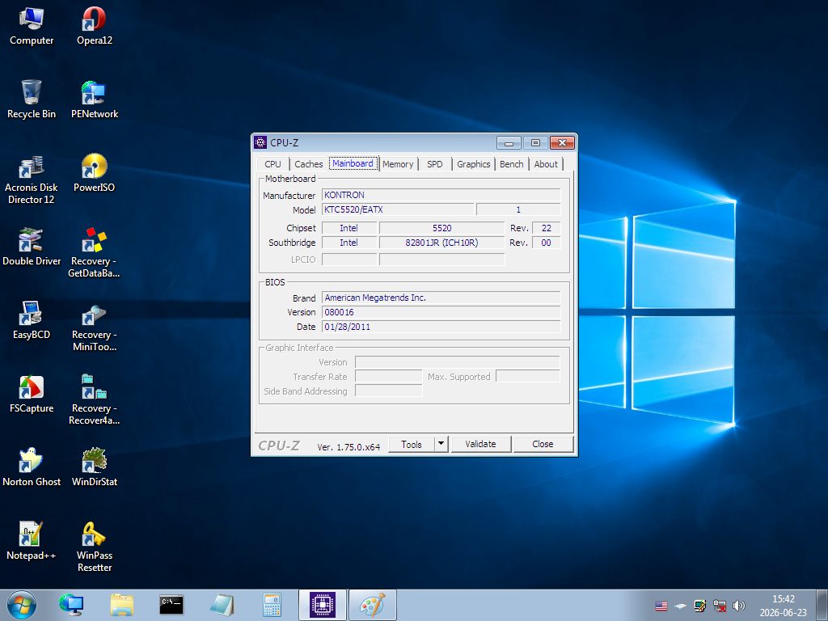The image size is (828, 621).
Task: Open the Notepad++ shortcut
Action: (x=32, y=541)
